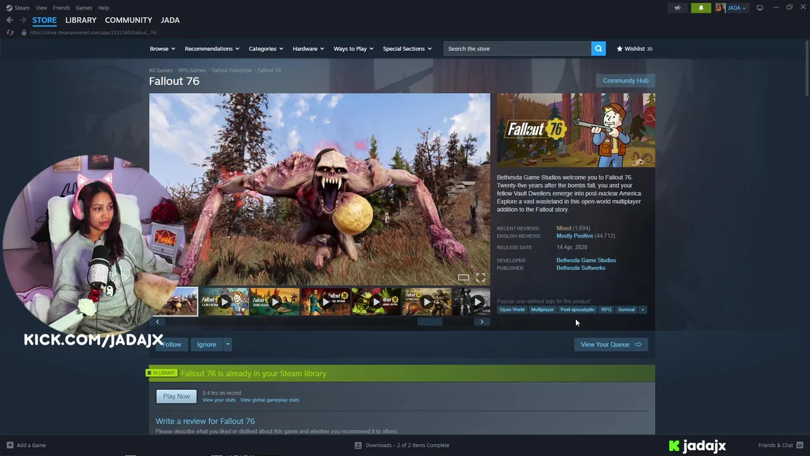Open View global gameplay stats link
The width and height of the screenshot is (810, 456).
click(270, 400)
